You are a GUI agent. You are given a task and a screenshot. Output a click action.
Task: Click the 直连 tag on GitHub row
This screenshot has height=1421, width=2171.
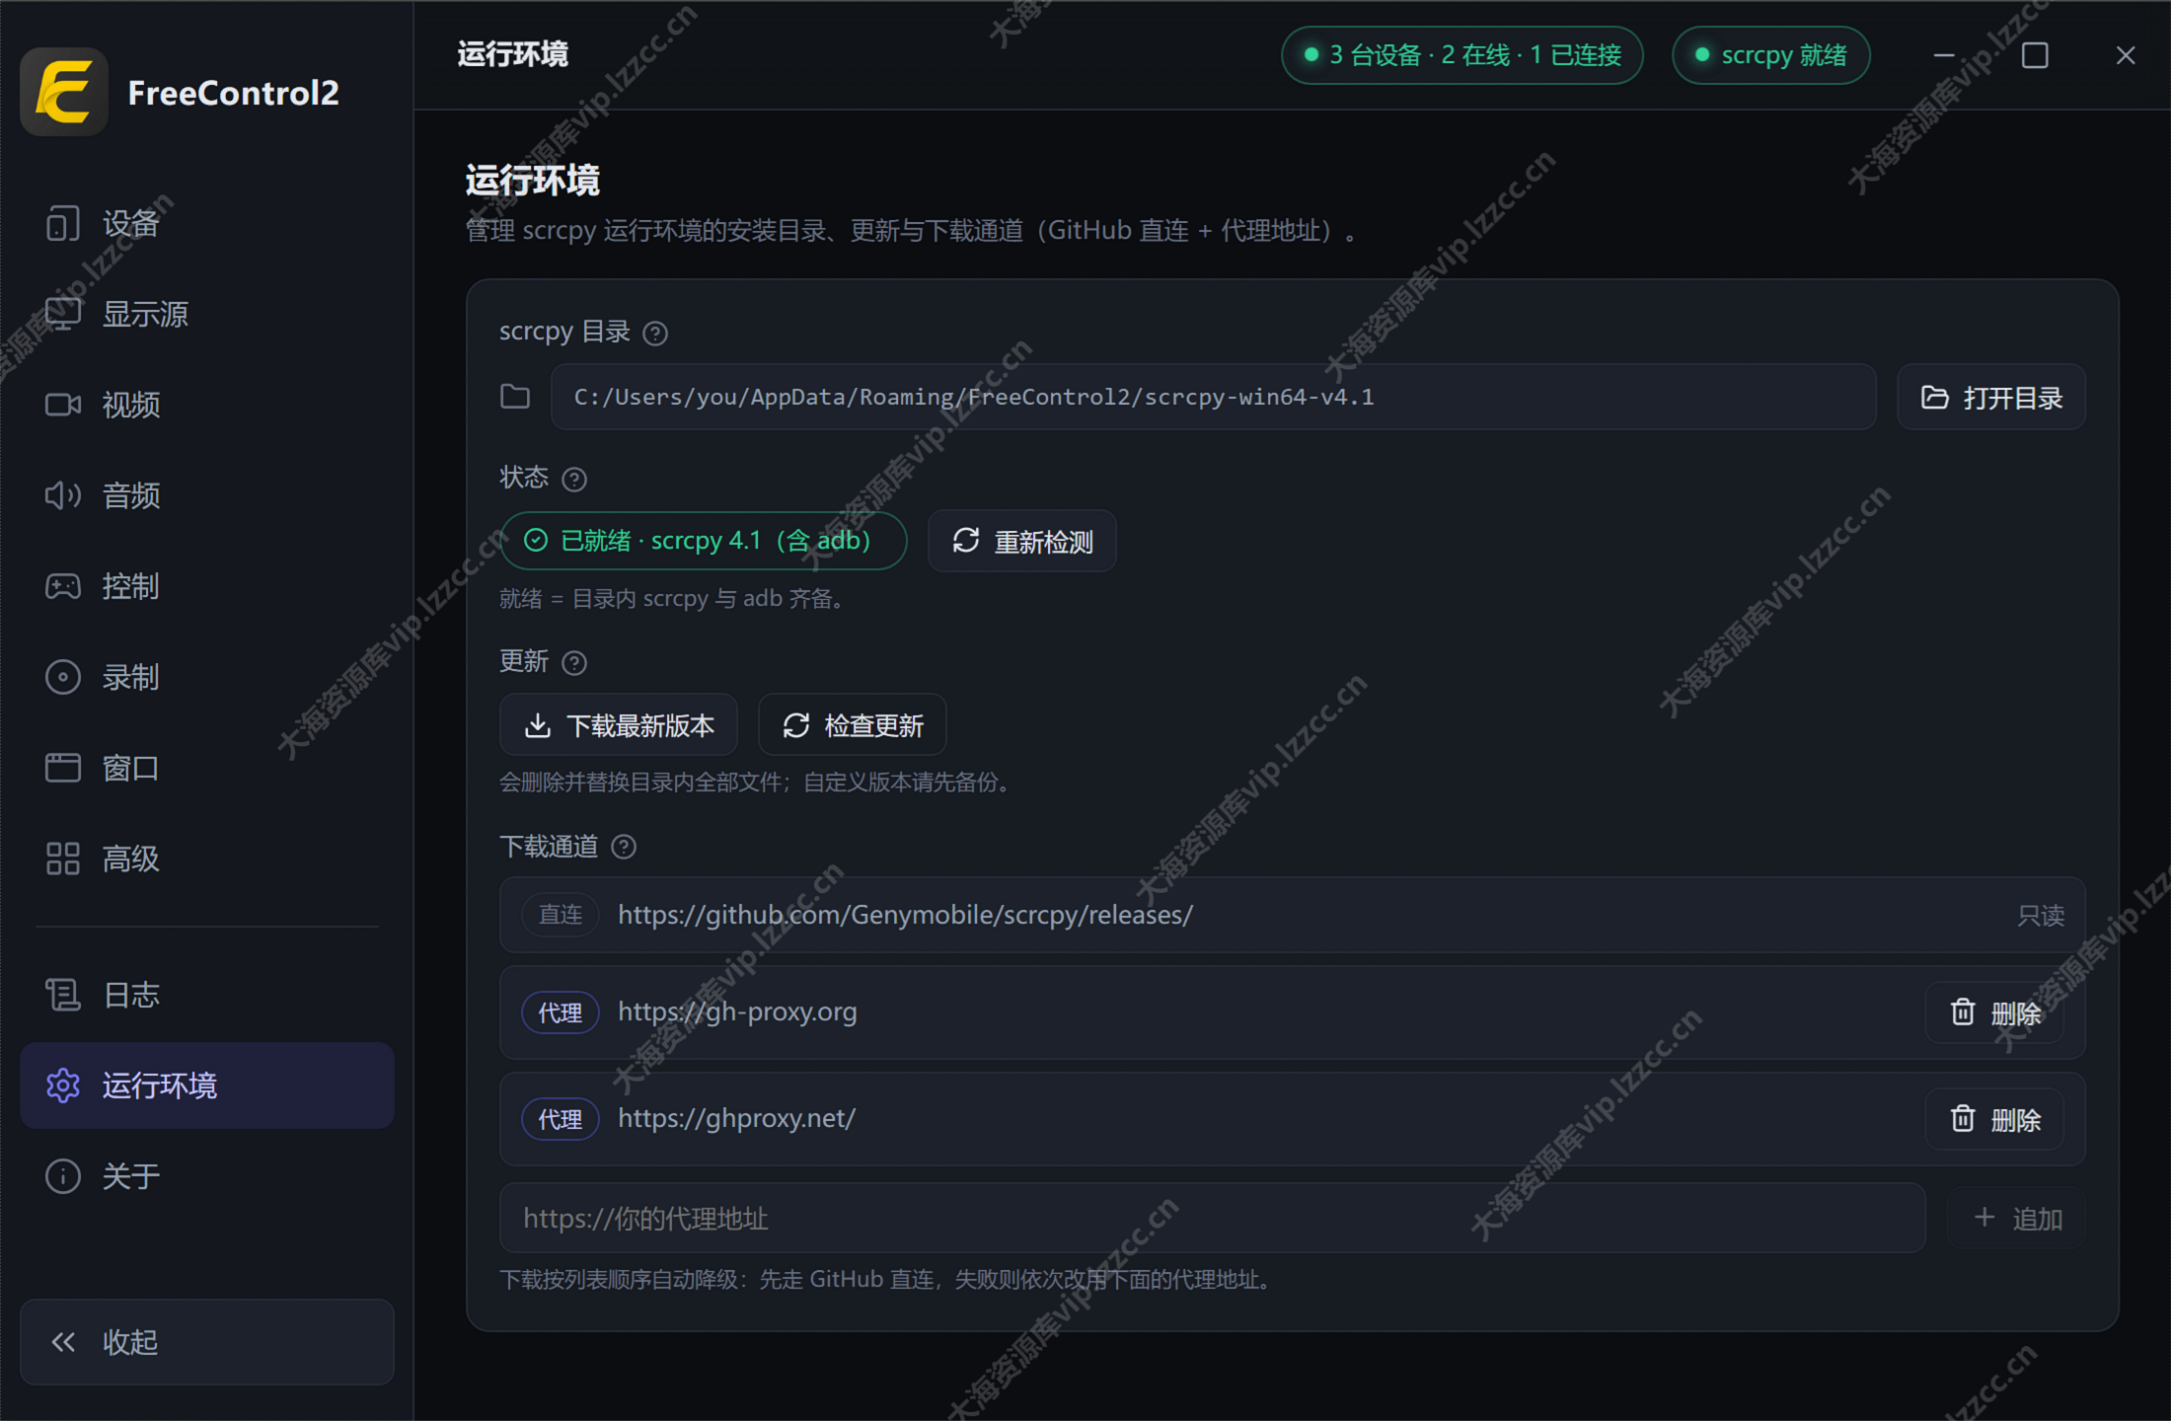(561, 915)
